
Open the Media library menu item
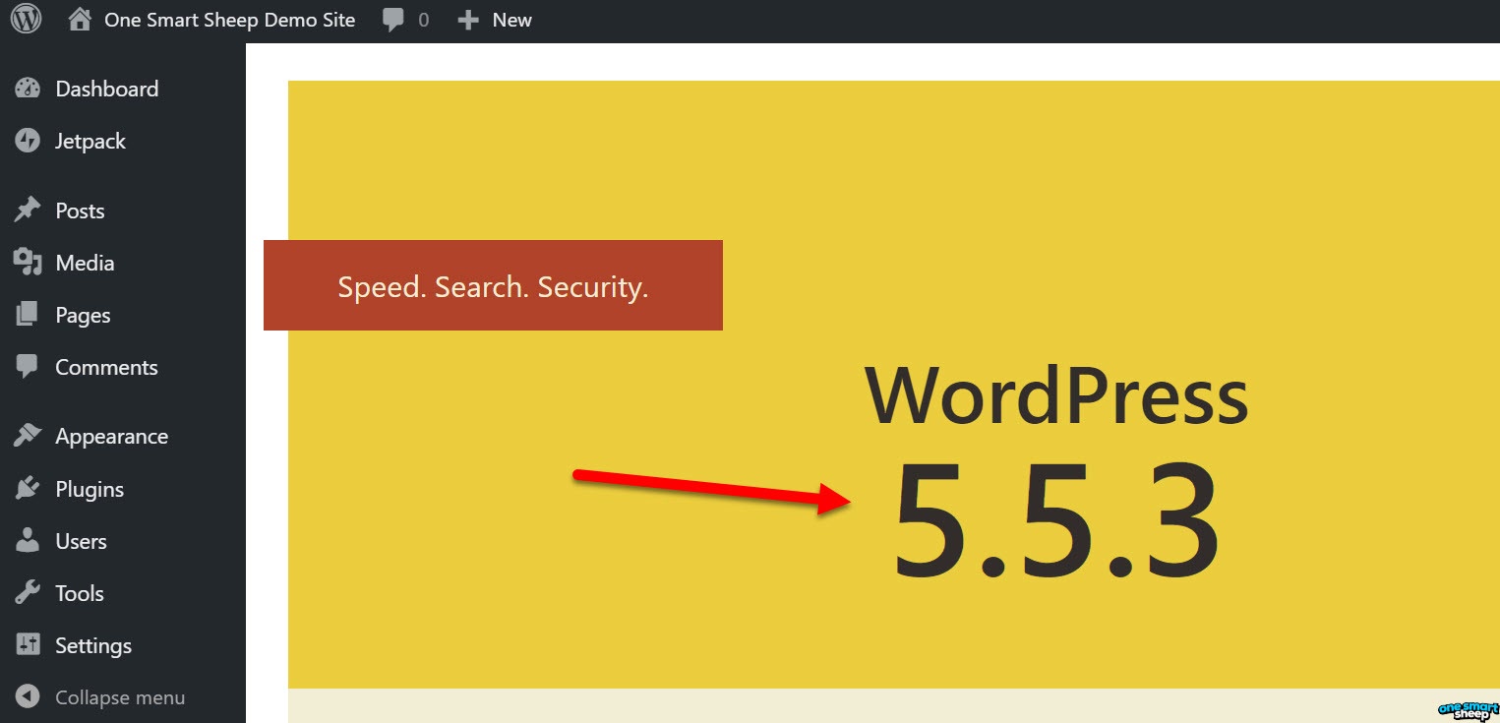click(x=85, y=263)
